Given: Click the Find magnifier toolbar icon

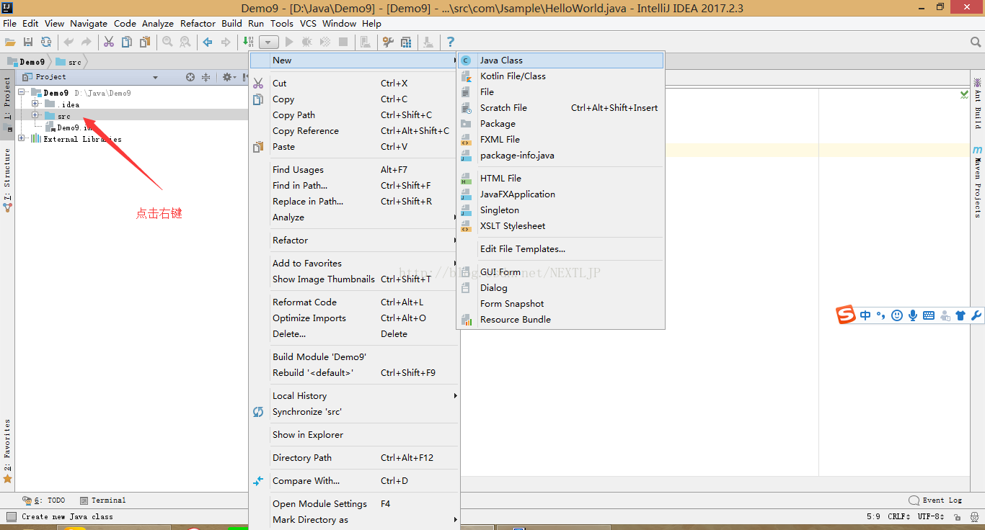Looking at the screenshot, I should [167, 42].
